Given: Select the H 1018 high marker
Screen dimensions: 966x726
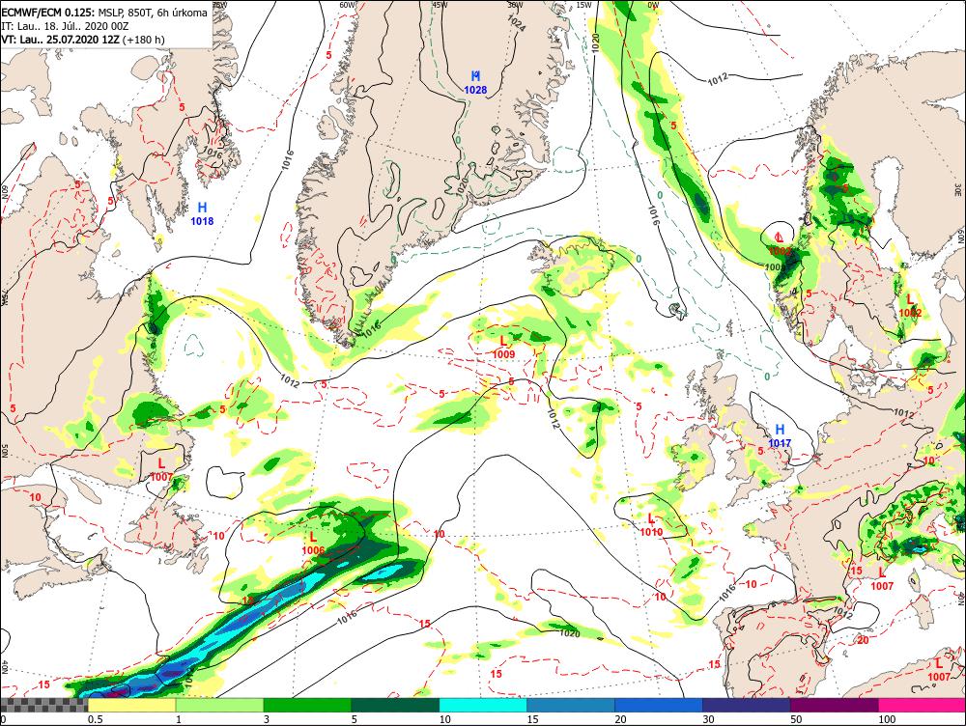Looking at the screenshot, I should (x=202, y=214).
